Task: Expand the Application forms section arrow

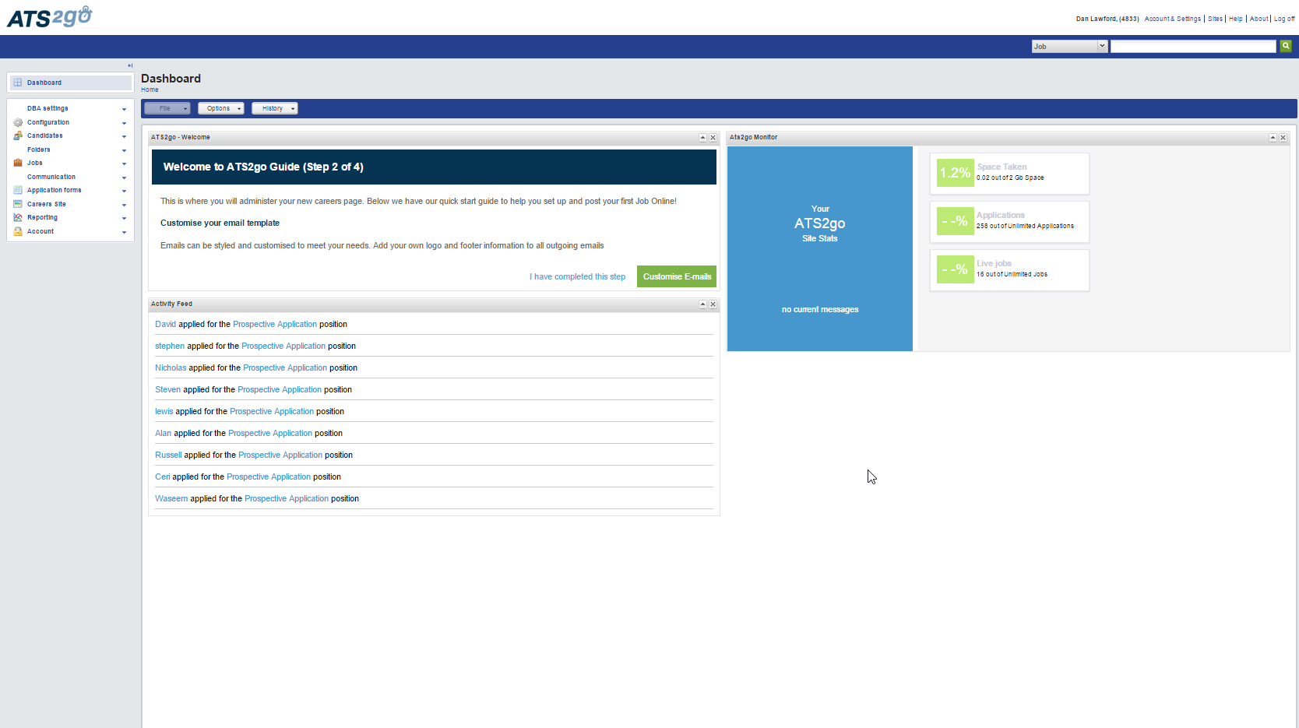Action: (x=124, y=191)
